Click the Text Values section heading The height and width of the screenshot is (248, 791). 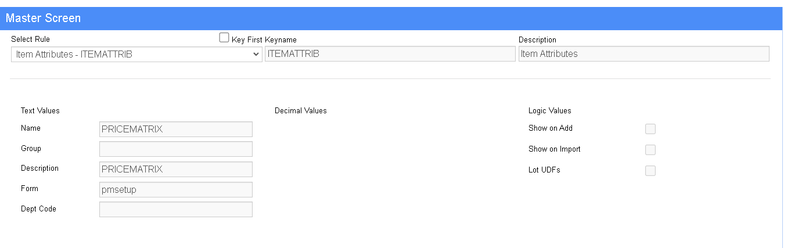[x=40, y=110]
